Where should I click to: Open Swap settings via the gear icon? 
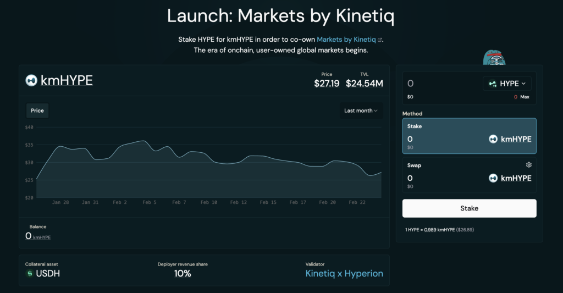[529, 165]
